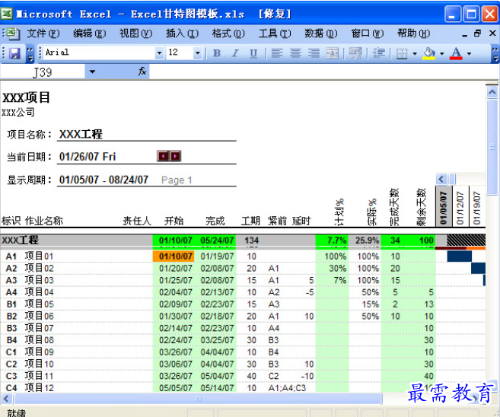This screenshot has height=417, width=500.
Task: Toggle underline formatting
Action: click(x=253, y=53)
